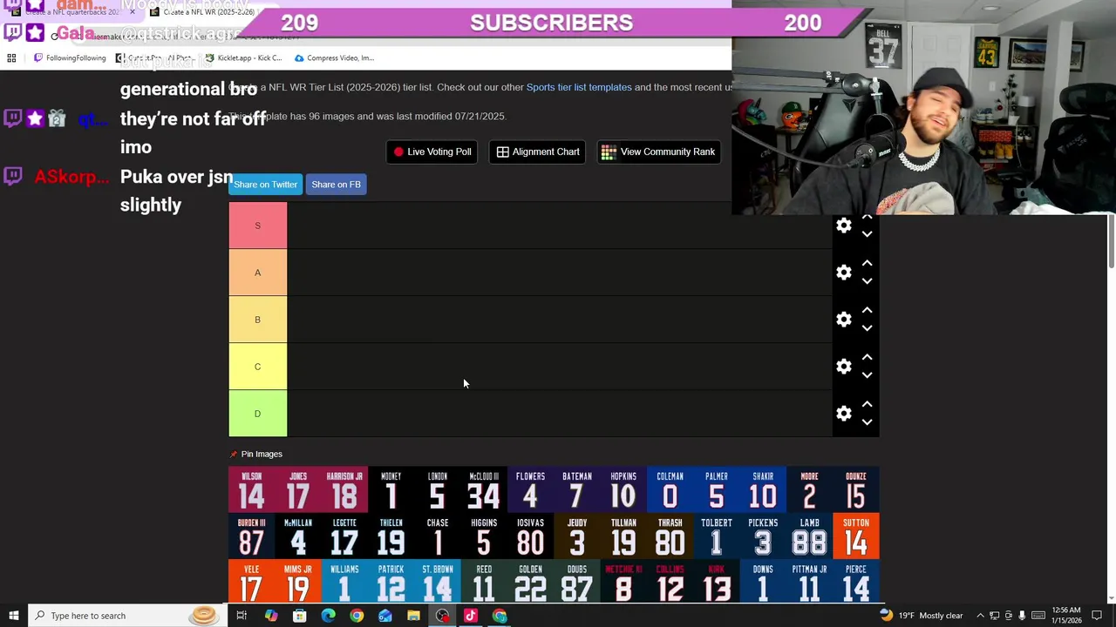
Task: Open Compress Video bookmark
Action: 334,58
